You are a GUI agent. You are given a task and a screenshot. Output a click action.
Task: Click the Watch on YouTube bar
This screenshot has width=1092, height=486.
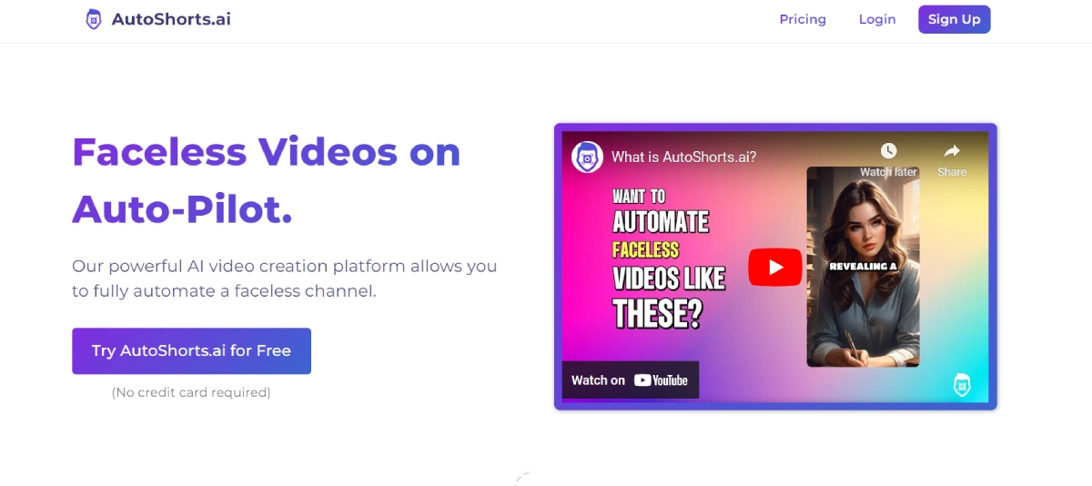click(630, 380)
